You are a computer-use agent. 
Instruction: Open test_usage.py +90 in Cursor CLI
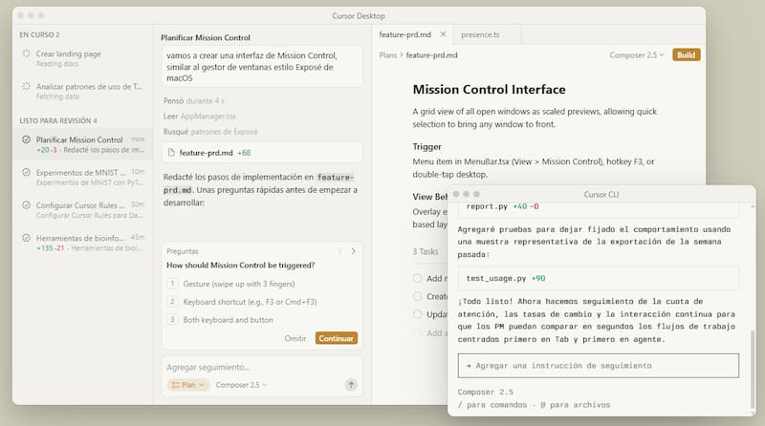(599, 278)
